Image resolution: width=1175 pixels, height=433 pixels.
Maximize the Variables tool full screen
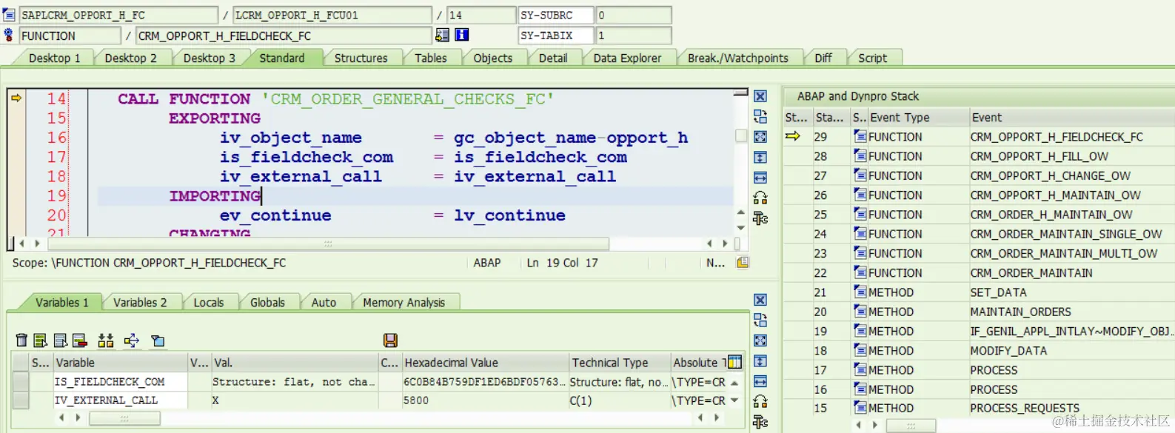tap(760, 340)
